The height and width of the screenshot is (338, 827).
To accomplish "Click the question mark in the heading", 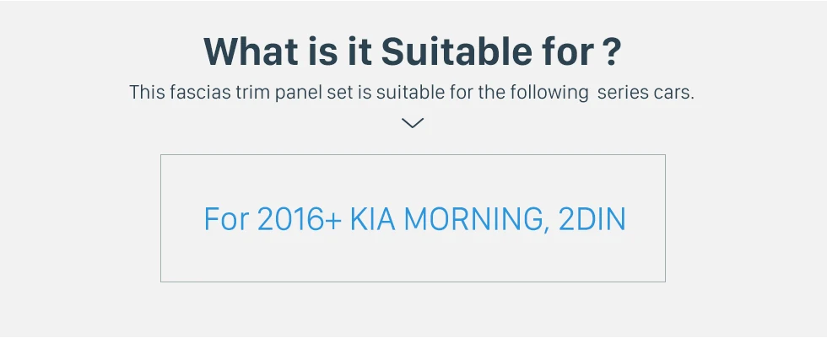I will point(613,51).
